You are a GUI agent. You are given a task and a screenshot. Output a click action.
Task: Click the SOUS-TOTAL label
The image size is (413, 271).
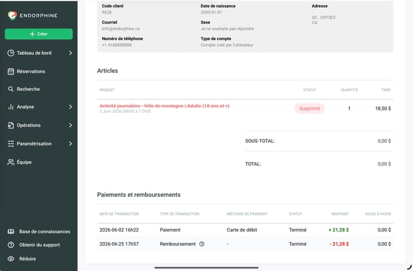coord(260,141)
